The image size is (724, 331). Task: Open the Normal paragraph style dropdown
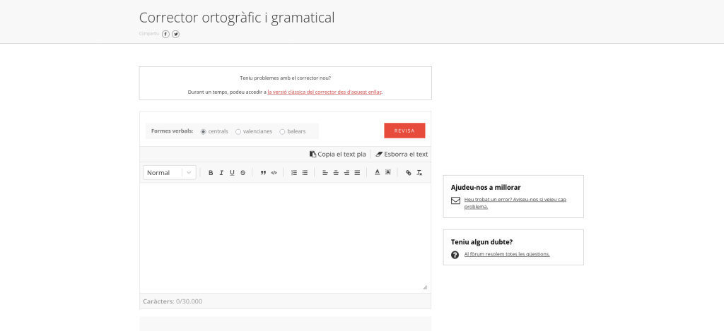pos(170,173)
